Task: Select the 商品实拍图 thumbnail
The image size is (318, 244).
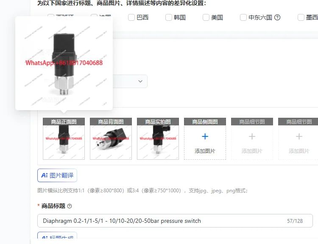Action: (x=158, y=142)
